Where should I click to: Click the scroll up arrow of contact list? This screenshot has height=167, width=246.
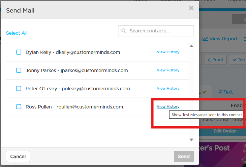tap(191, 46)
